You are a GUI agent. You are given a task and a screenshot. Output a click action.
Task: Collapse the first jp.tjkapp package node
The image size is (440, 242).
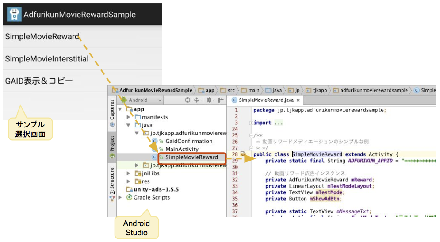137,133
